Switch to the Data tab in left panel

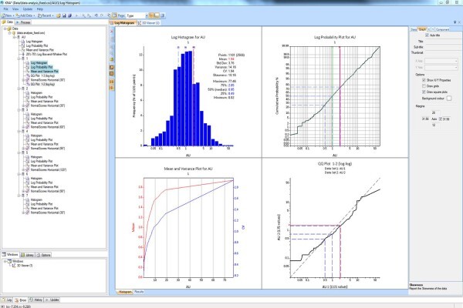[8, 22]
